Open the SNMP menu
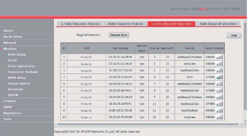The image size is (247, 136). pyautogui.click(x=8, y=107)
